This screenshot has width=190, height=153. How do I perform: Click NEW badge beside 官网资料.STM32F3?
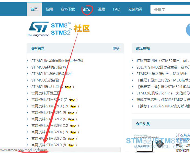point(73,126)
